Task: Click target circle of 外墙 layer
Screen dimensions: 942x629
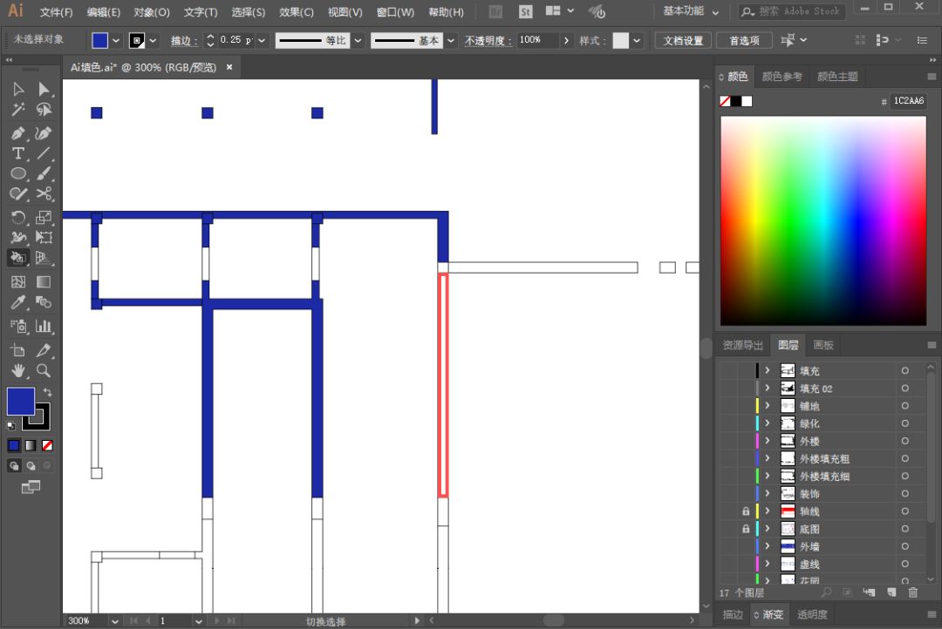Action: pos(904,546)
